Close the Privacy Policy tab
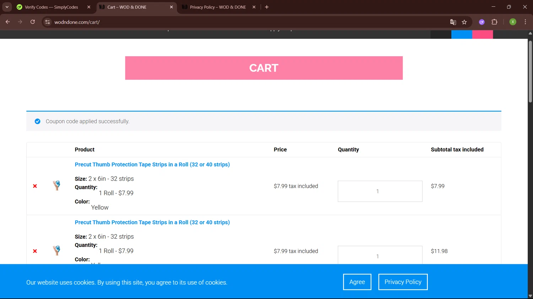Screen dimensions: 533x299 [254, 7]
